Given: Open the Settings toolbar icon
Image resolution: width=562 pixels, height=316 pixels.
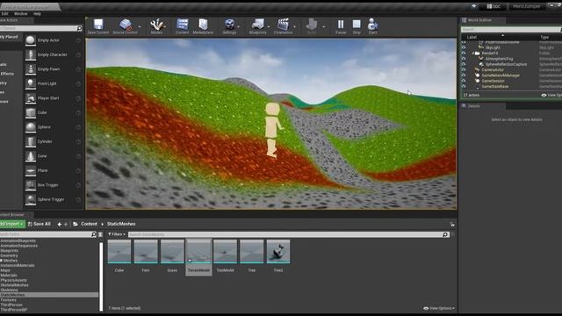Looking at the screenshot, I should click(x=229, y=25).
